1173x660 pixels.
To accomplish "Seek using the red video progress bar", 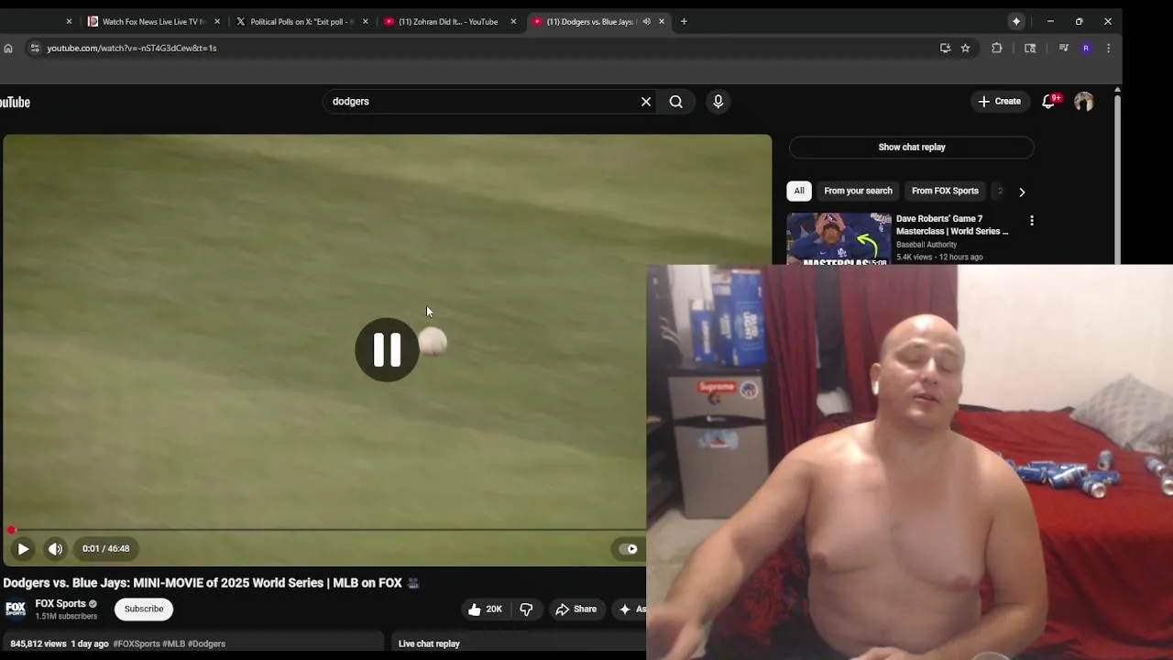I will pos(324,530).
